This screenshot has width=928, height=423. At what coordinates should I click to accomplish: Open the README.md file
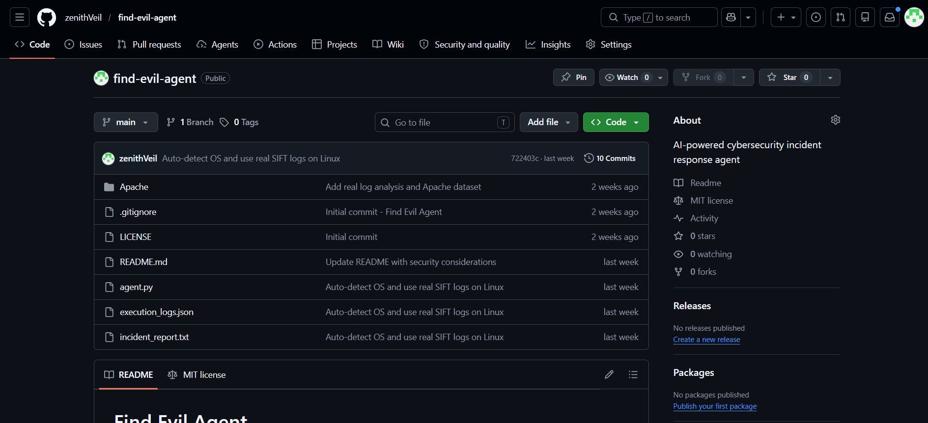point(143,262)
